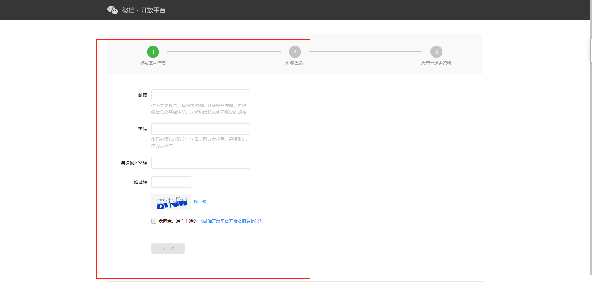Viewport: 592px width, 298px height.
Task: Focus the 再次输入密码 confirm password field
Action: click(201, 163)
